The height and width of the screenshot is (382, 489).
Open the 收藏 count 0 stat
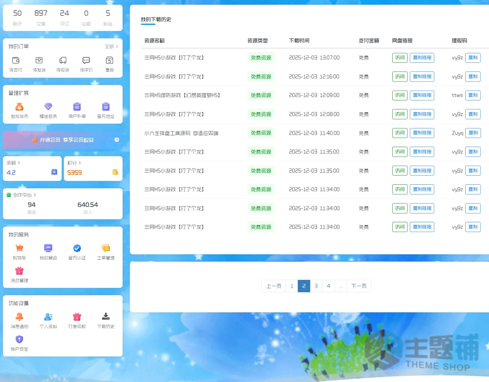point(86,17)
